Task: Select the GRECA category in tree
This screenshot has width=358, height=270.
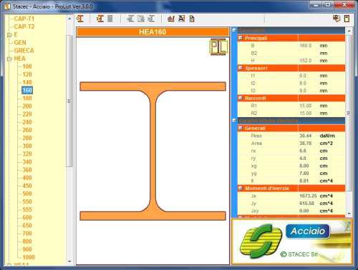Action: point(24,51)
